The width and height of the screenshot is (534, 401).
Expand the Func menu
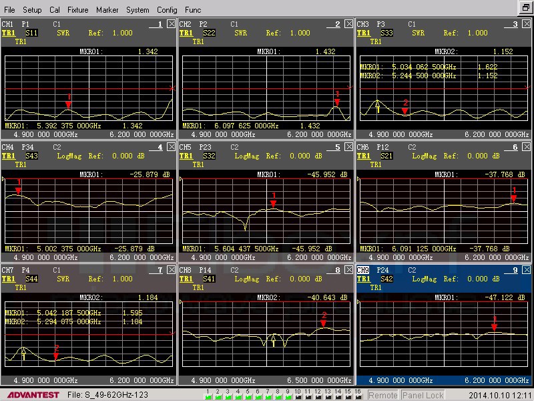(x=193, y=10)
